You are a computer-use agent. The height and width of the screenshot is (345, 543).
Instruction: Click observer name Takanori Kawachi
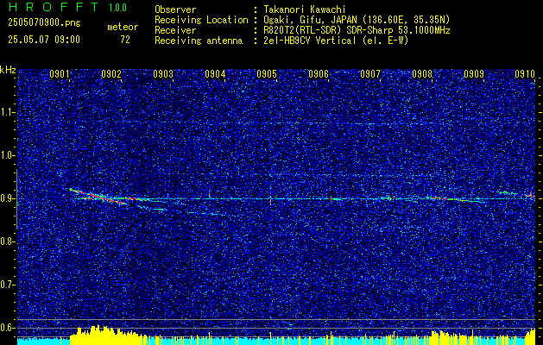[x=305, y=9]
